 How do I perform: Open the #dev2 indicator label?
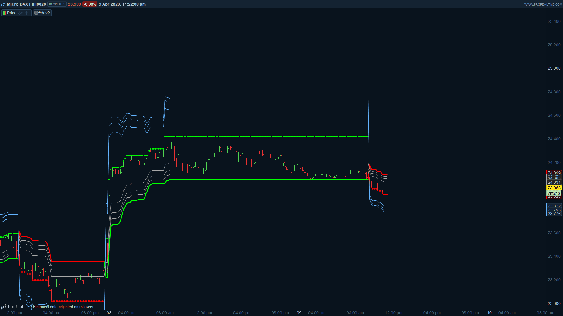point(44,13)
